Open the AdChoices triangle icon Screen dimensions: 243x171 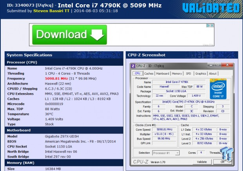coord(208,25)
